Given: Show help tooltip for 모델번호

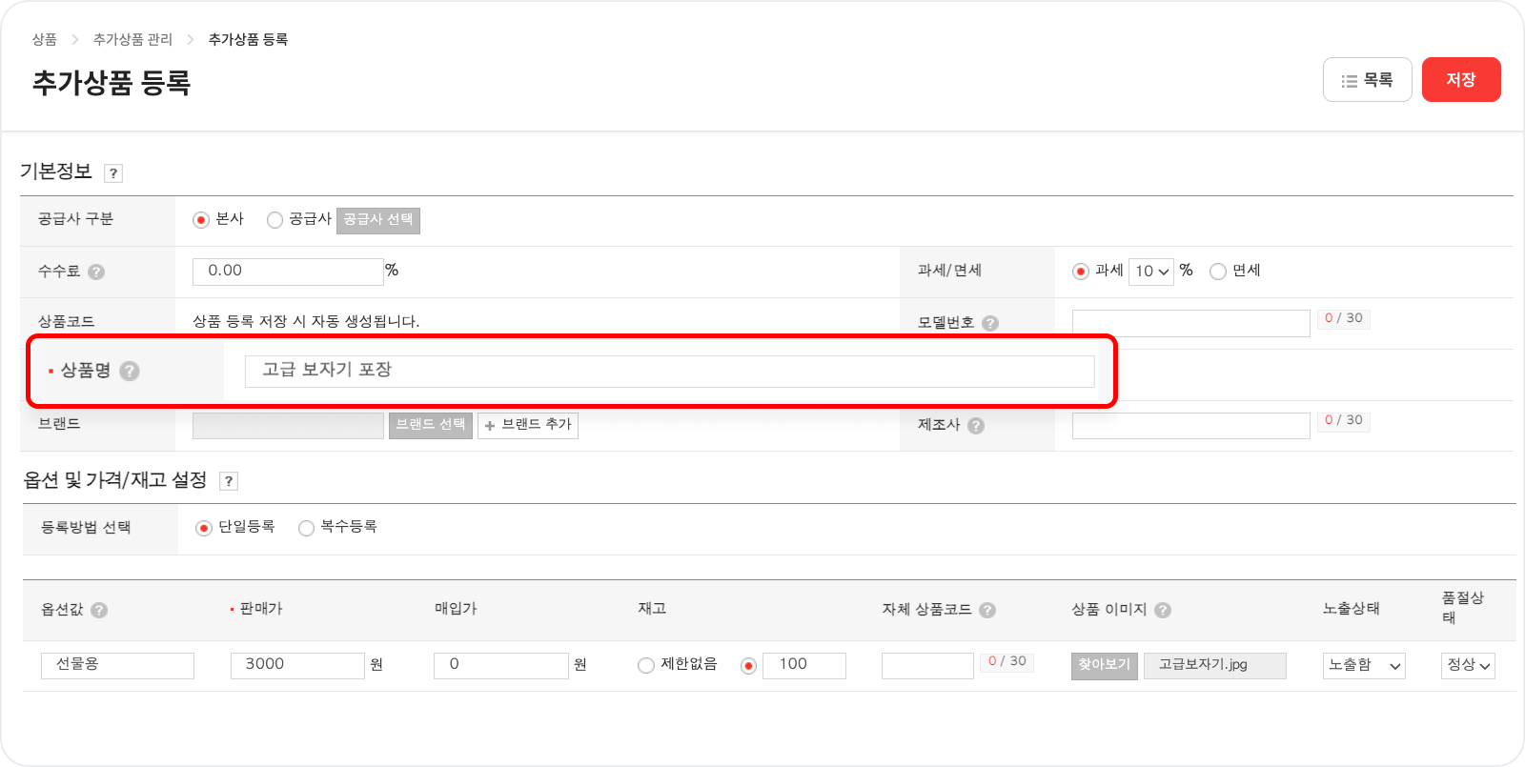Looking at the screenshot, I should click(990, 323).
